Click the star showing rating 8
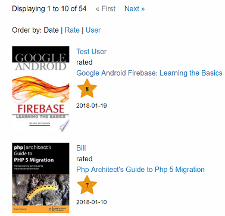The image size is (225, 216). (x=87, y=89)
